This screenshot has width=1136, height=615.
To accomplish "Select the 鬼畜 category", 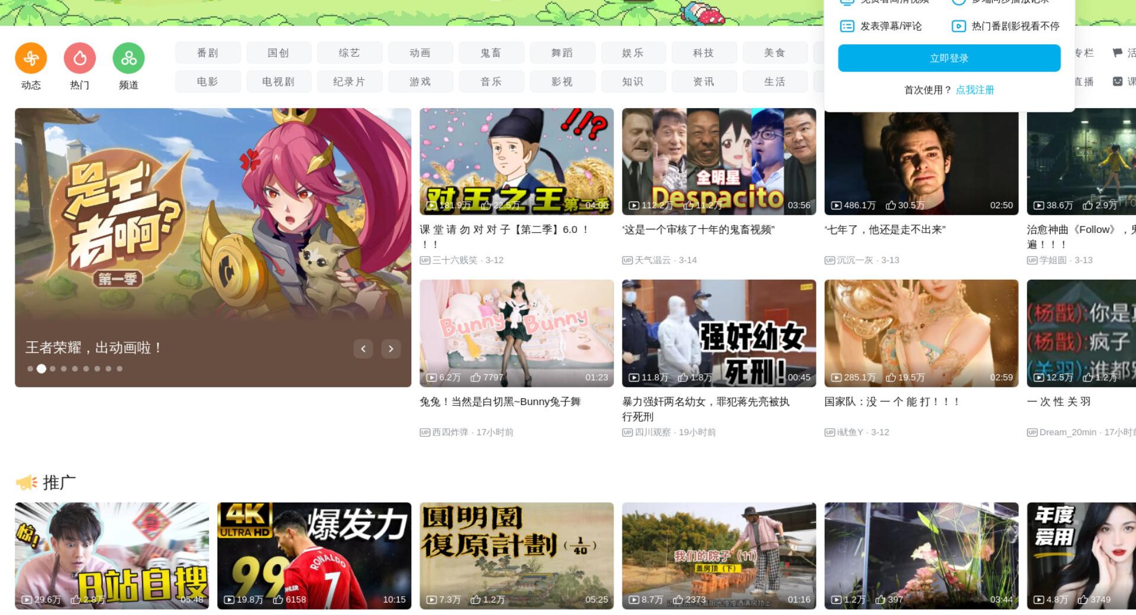I will tap(491, 53).
